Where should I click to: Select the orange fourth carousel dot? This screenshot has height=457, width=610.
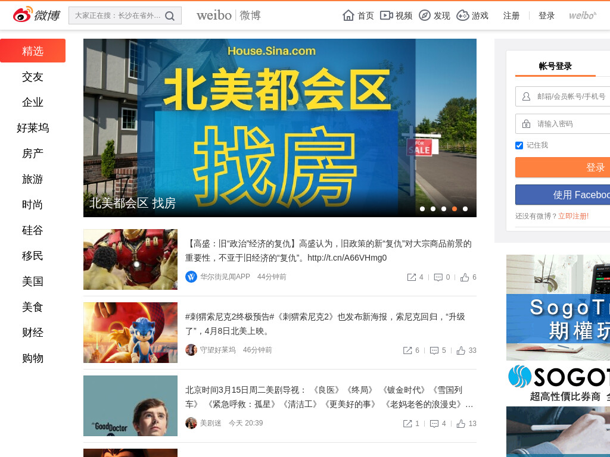(455, 209)
